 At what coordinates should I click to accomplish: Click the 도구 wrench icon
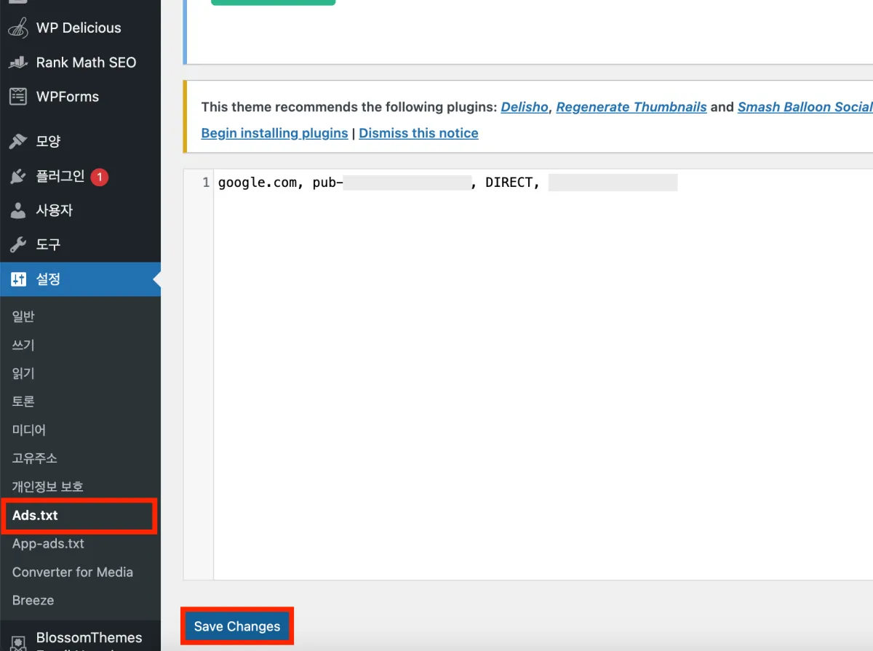point(17,245)
